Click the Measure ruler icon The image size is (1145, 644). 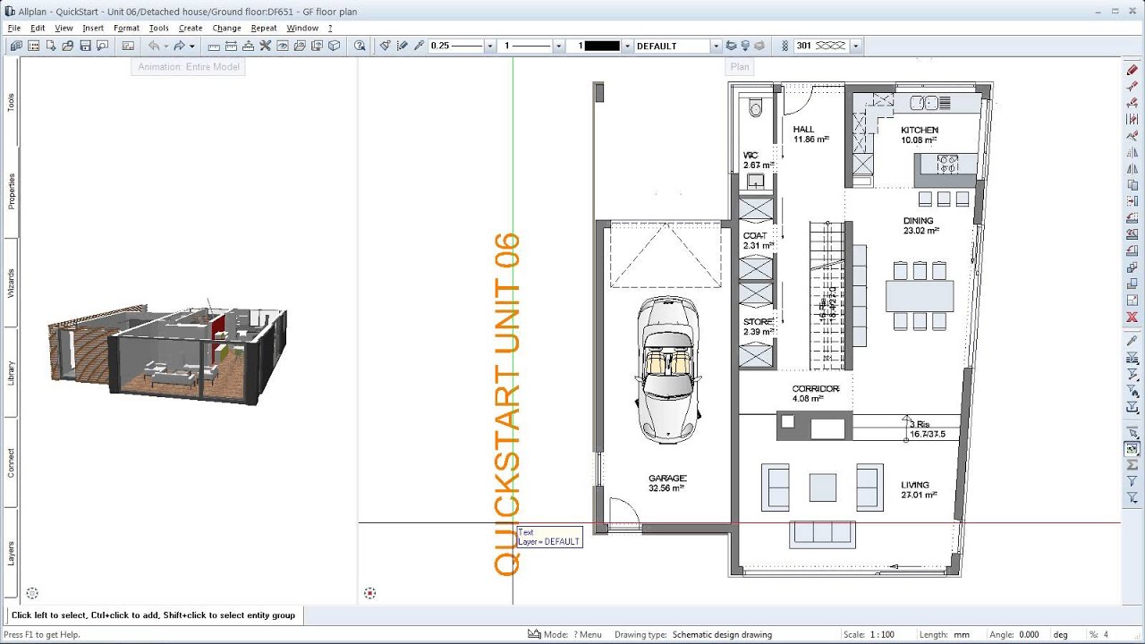(214, 46)
